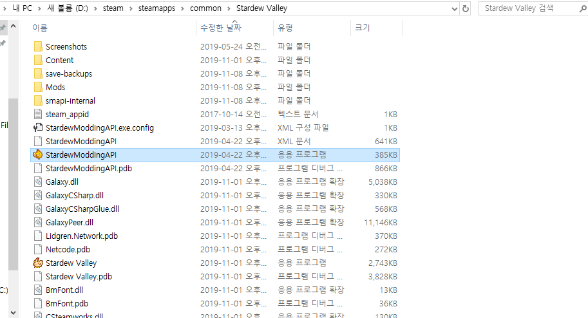The image size is (588, 318).
Task: Refresh the Stardew Valley folder view
Action: [466, 8]
